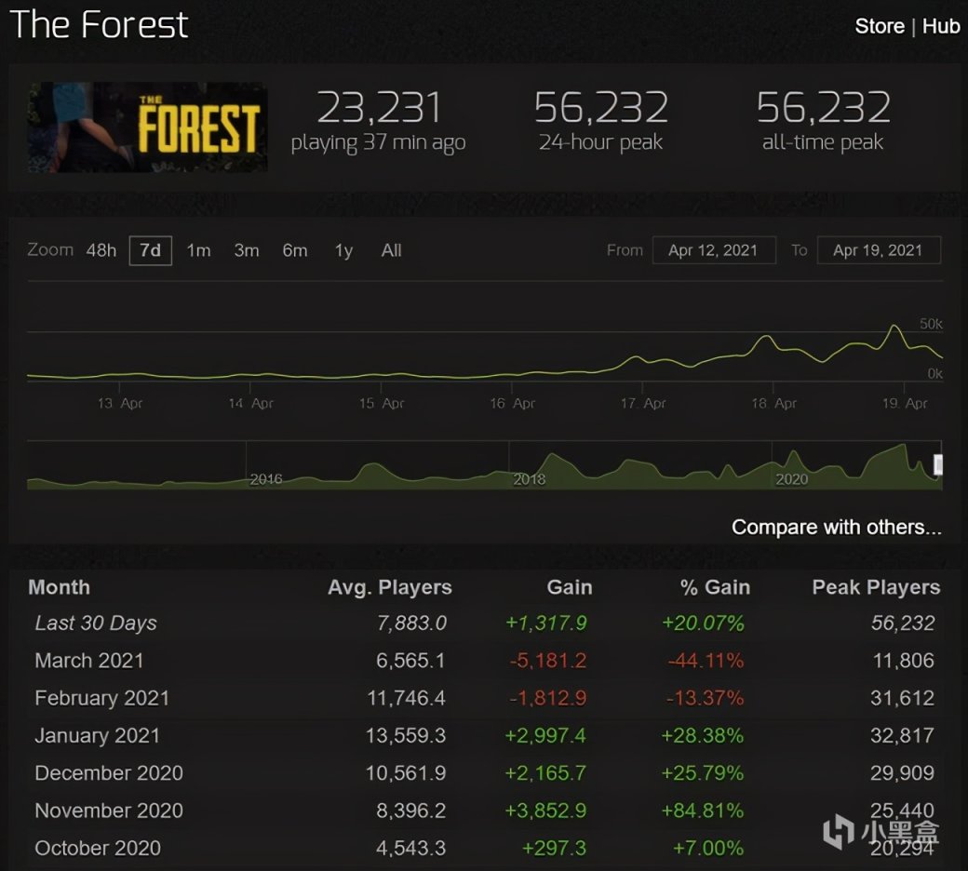
Task: Select the December 2020 row label
Action: click(109, 773)
